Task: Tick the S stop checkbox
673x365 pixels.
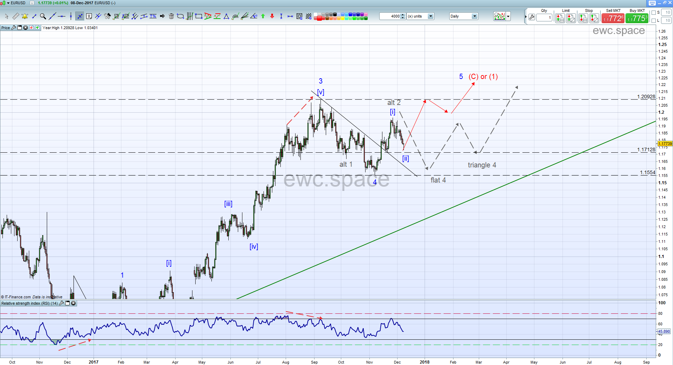Action: [x=654, y=13]
